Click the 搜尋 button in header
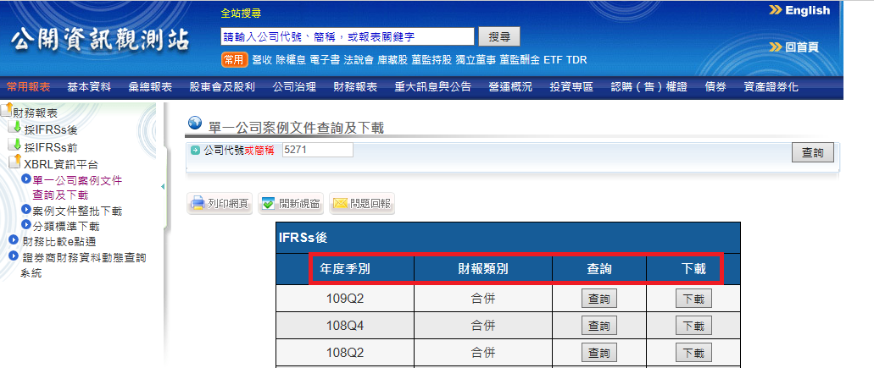The width and height of the screenshot is (874, 368). (499, 37)
